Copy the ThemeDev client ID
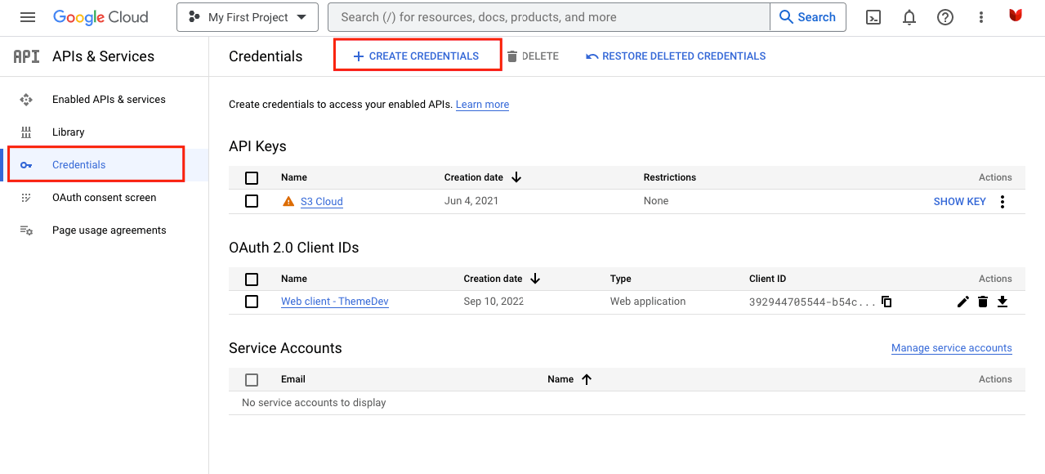This screenshot has width=1045, height=474. tap(886, 301)
